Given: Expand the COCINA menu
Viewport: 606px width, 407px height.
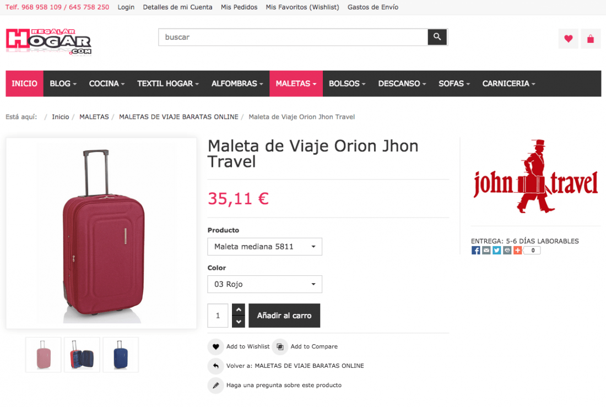Looking at the screenshot, I should coord(107,84).
